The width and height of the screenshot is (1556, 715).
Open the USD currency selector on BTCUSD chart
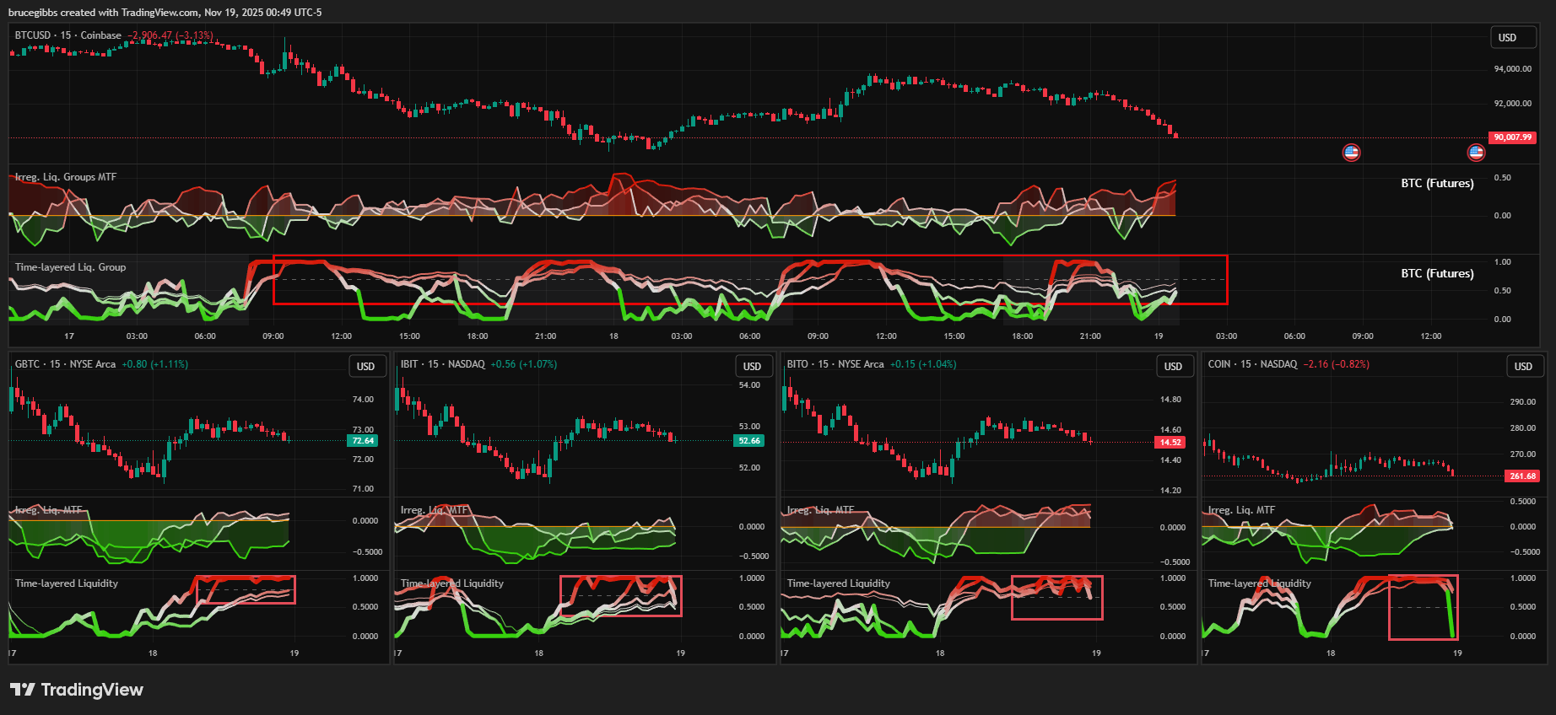[x=1507, y=38]
